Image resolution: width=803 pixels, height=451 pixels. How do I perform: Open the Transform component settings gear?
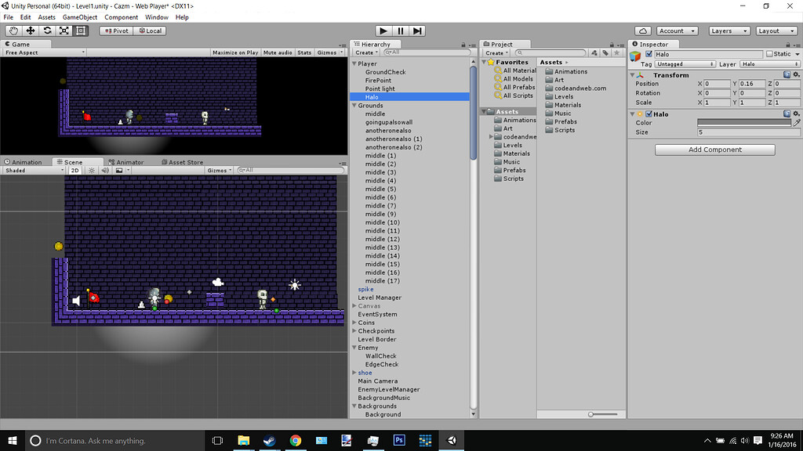(795, 74)
